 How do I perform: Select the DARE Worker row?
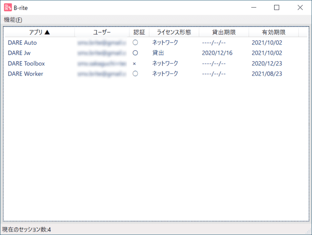click(x=156, y=74)
